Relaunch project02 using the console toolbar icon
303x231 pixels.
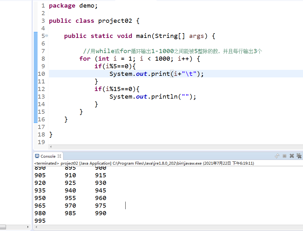coord(277,156)
